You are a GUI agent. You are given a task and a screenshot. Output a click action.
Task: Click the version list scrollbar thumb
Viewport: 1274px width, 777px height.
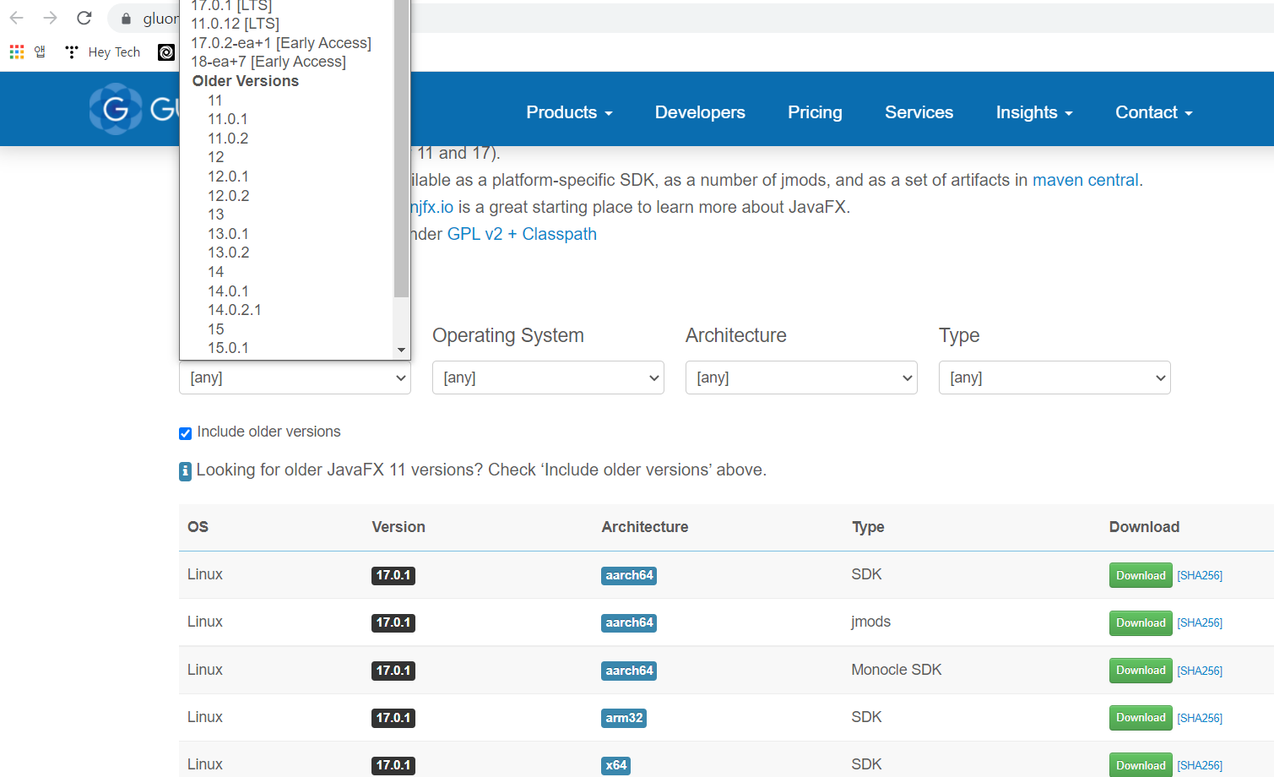click(x=401, y=148)
